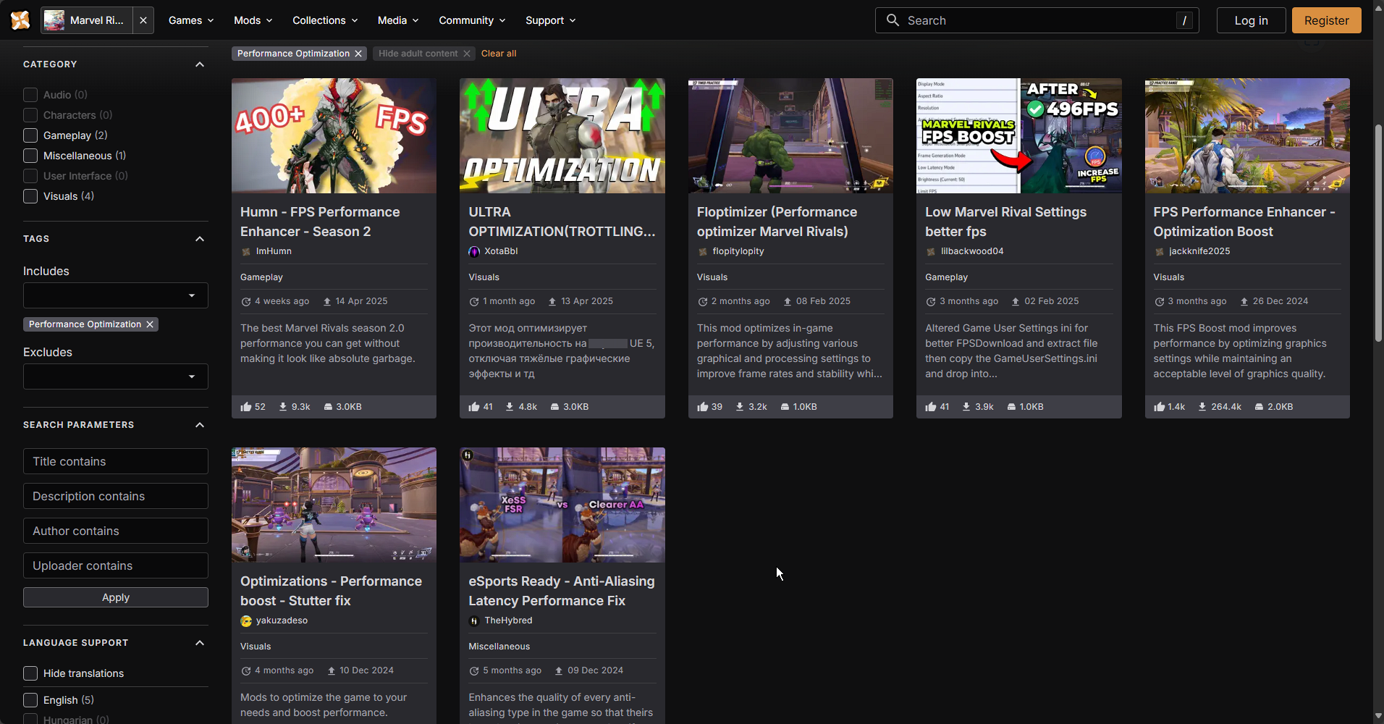The width and height of the screenshot is (1384, 724).
Task: Click flopitylopity author avatar icon
Action: (x=702, y=252)
